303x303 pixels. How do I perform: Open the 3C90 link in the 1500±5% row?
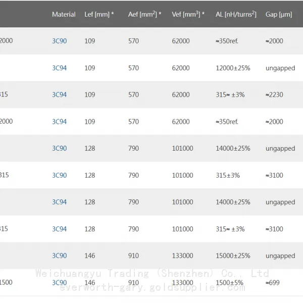[x=59, y=283]
